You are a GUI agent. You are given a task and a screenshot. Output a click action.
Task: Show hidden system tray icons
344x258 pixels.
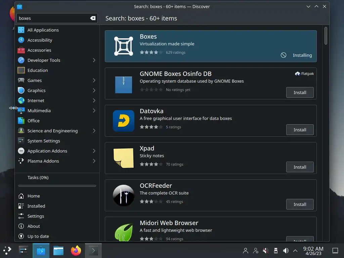(x=295, y=251)
